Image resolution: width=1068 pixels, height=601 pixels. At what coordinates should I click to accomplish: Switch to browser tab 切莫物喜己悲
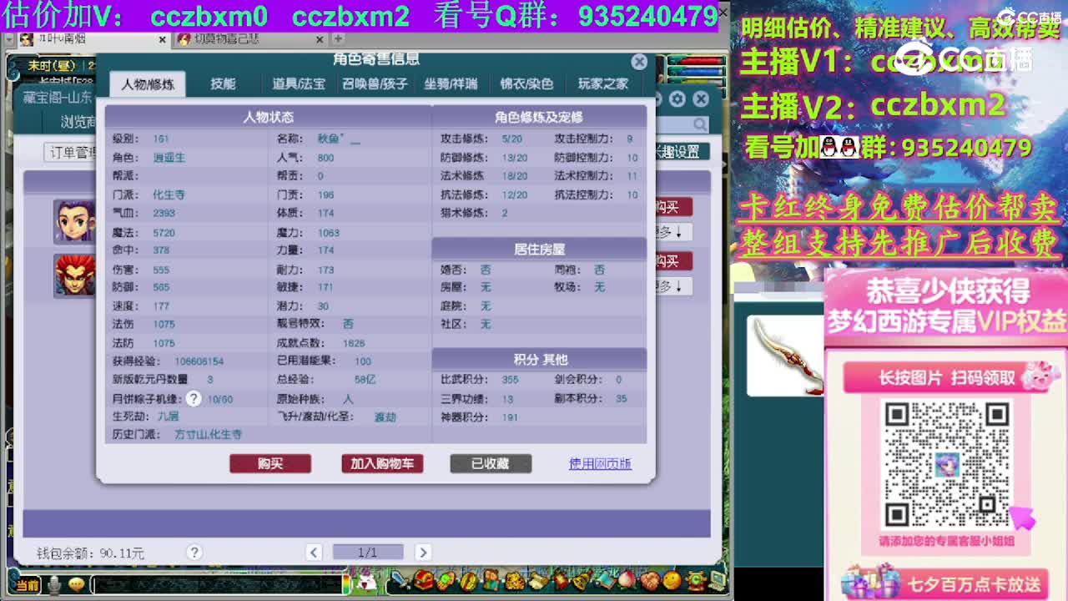tap(228, 39)
